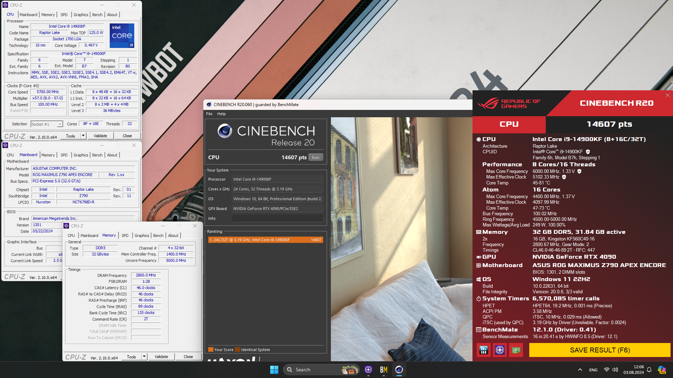Image resolution: width=673 pixels, height=378 pixels.
Task: Open the Help menu in Cinebench
Action: (221, 114)
